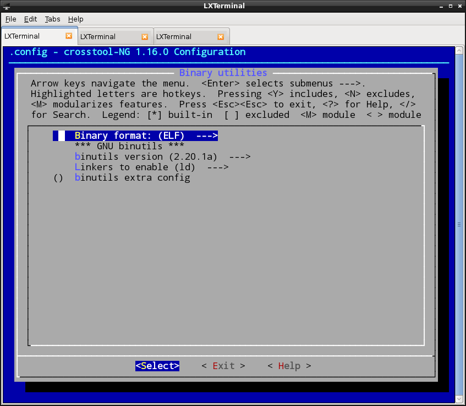Open the binutils version (2.20.1a) submenu

pos(162,156)
